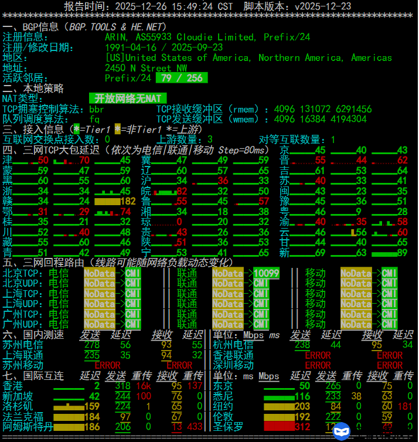Image resolution: width=419 pixels, height=442 pixels.
Task: Click the wmem values 4096 16384 4194304
Action: [x=321, y=119]
